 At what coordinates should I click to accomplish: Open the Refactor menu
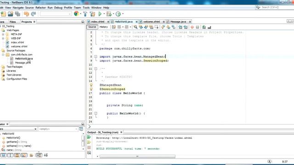tap(40, 8)
